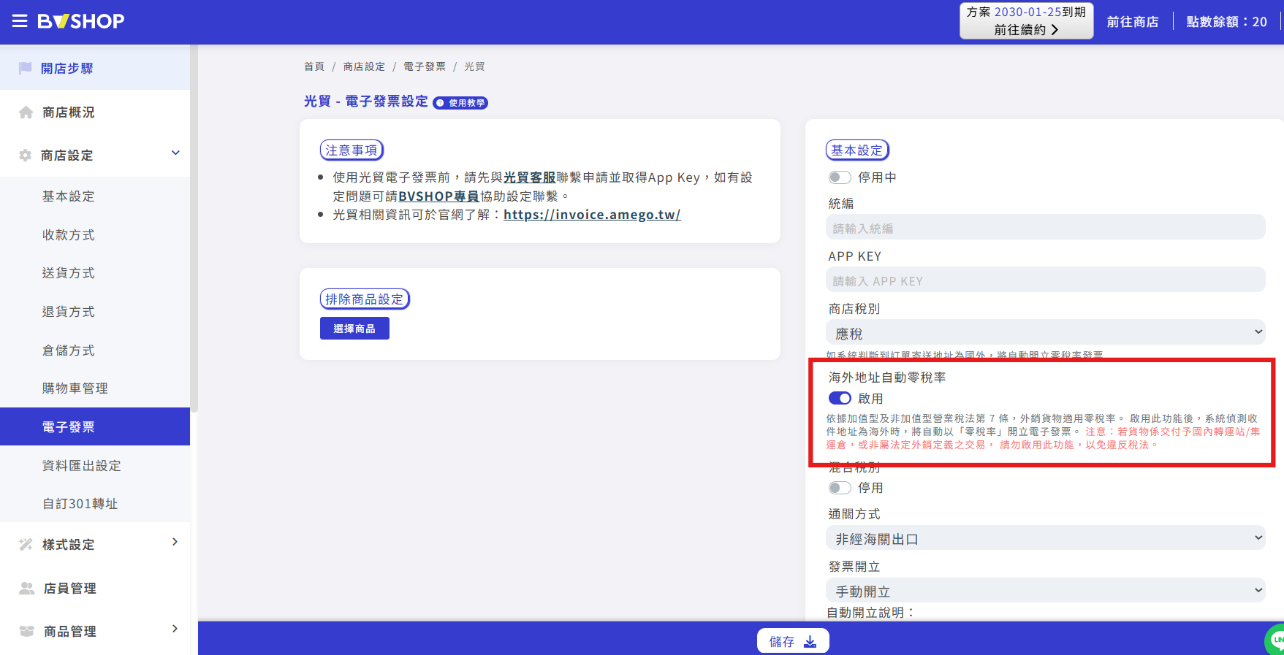
Task: Open the 商店稅別 dropdown showing 應稅
Action: pyautogui.click(x=1046, y=332)
